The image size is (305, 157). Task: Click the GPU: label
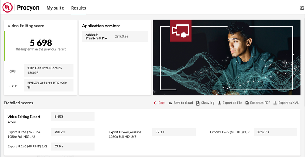[13, 86]
